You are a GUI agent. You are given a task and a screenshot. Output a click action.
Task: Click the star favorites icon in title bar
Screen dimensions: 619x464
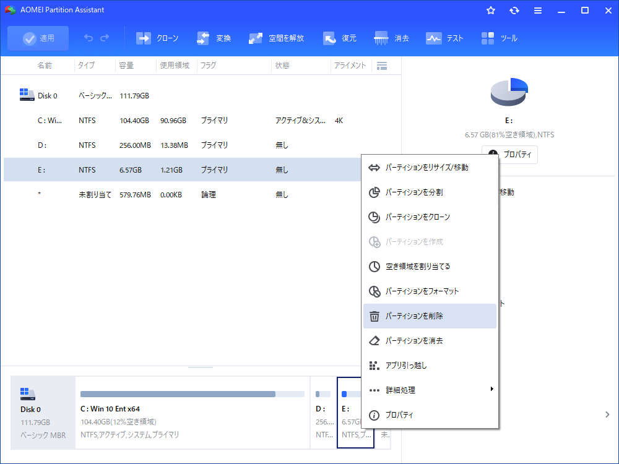(491, 11)
